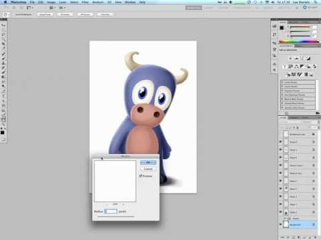The height and width of the screenshot is (240, 321).
Task: Open the Window menu
Action: pos(130,2)
